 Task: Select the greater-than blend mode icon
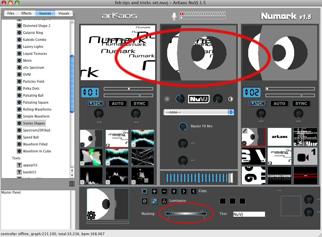pyautogui.click(x=184, y=191)
